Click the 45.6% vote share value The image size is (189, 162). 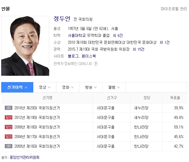pyautogui.click(x=178, y=137)
